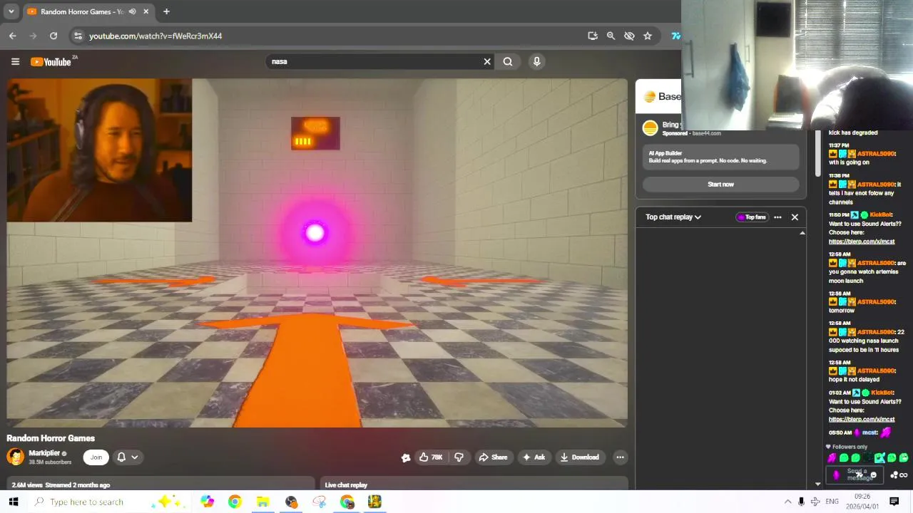The height and width of the screenshot is (513, 913).
Task: Open Chrome tab search dropdown
Action: click(x=11, y=11)
